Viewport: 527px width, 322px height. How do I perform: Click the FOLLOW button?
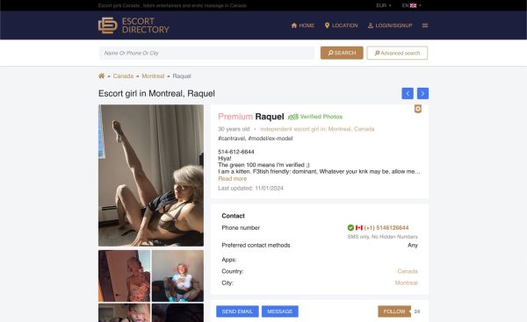point(394,311)
